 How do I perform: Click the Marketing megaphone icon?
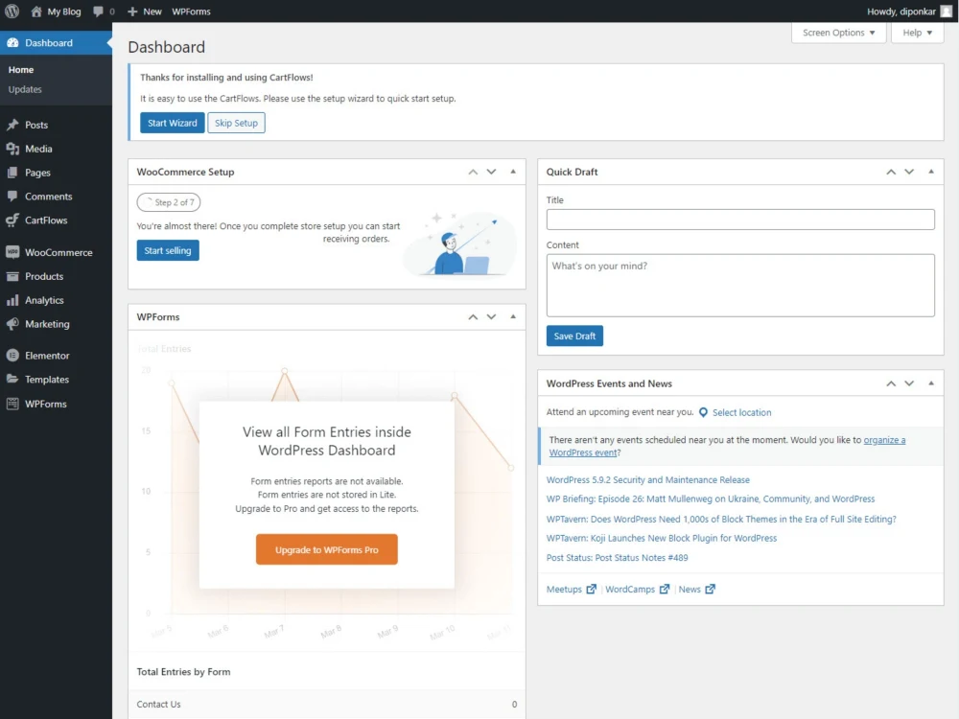tap(12, 324)
